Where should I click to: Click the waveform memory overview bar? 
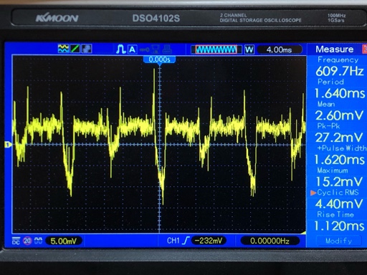216,49
